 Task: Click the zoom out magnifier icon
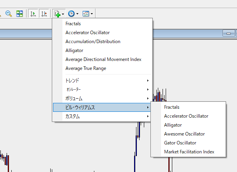tap(8, 14)
